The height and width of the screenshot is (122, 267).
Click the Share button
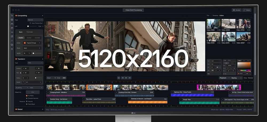[x=247, y=10]
